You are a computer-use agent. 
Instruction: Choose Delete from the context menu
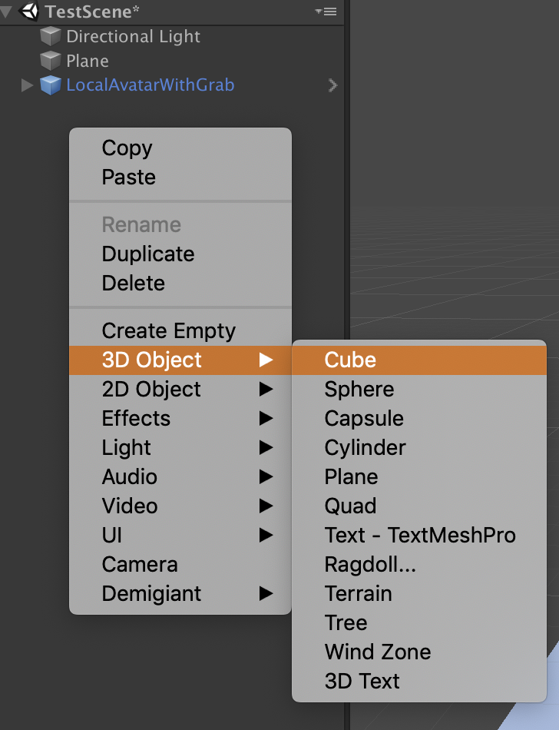point(180,284)
